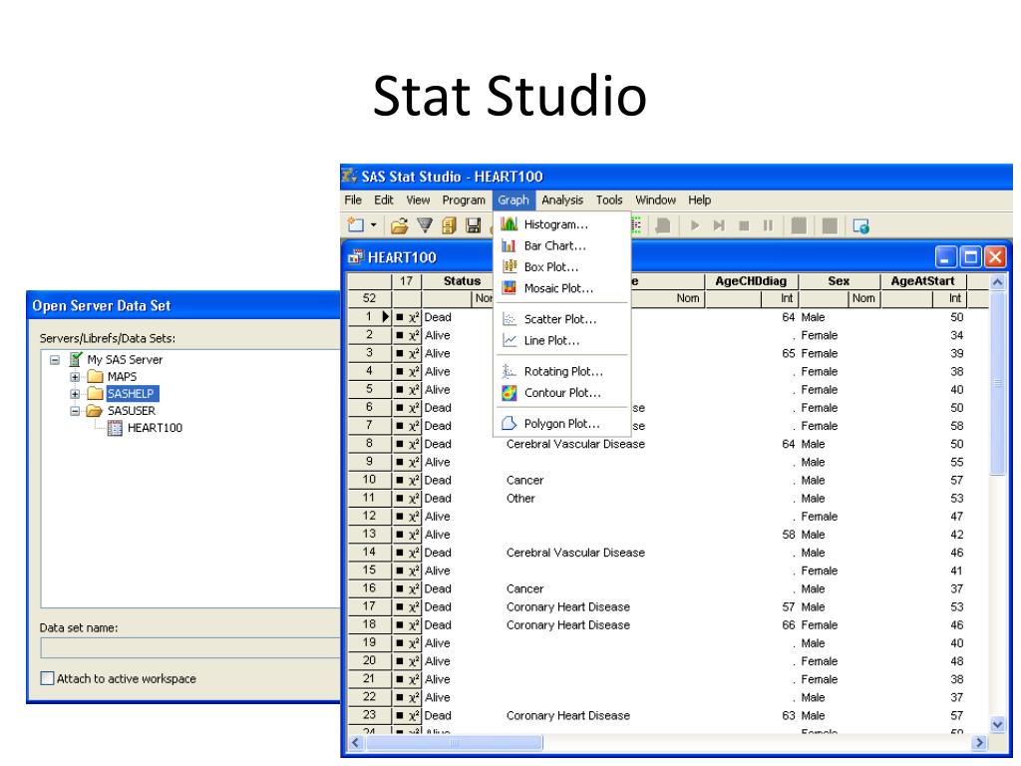This screenshot has width=1021, height=766.
Task: Click the Contour Plot menu icon
Action: (x=510, y=393)
